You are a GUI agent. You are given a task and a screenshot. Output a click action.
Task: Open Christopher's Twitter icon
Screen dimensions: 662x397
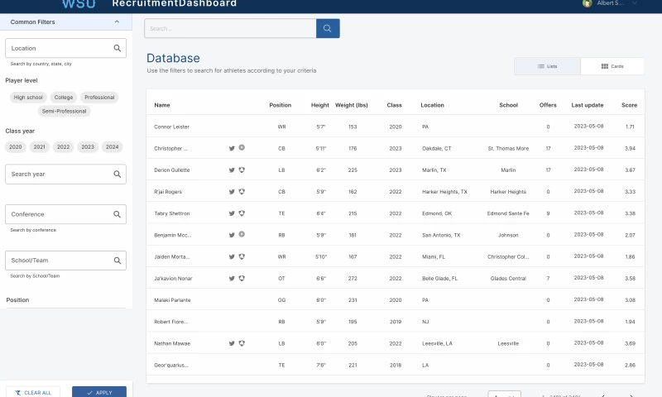tap(232, 148)
